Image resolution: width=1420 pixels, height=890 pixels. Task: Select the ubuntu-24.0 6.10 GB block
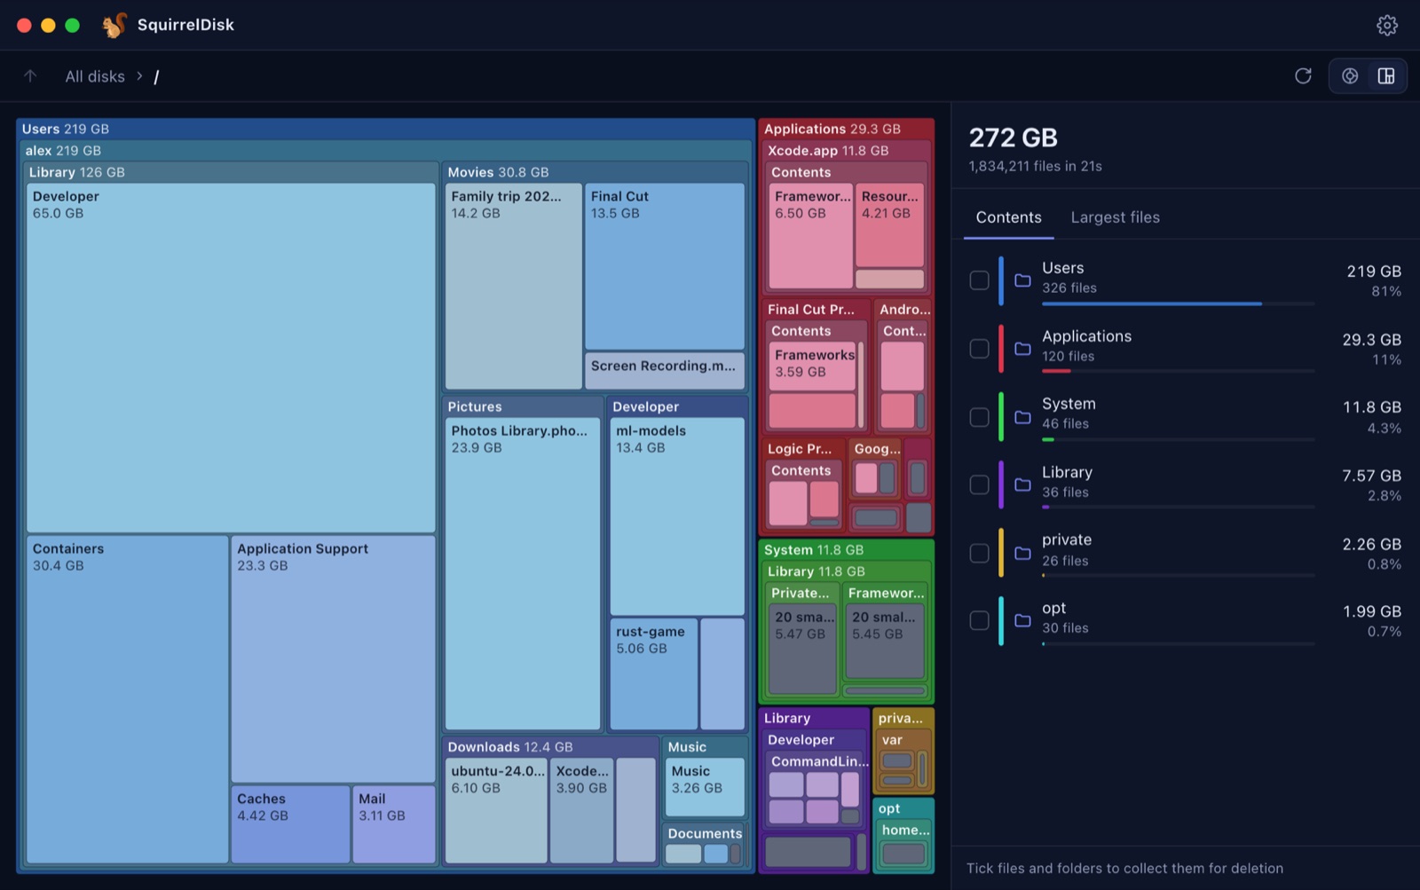496,810
